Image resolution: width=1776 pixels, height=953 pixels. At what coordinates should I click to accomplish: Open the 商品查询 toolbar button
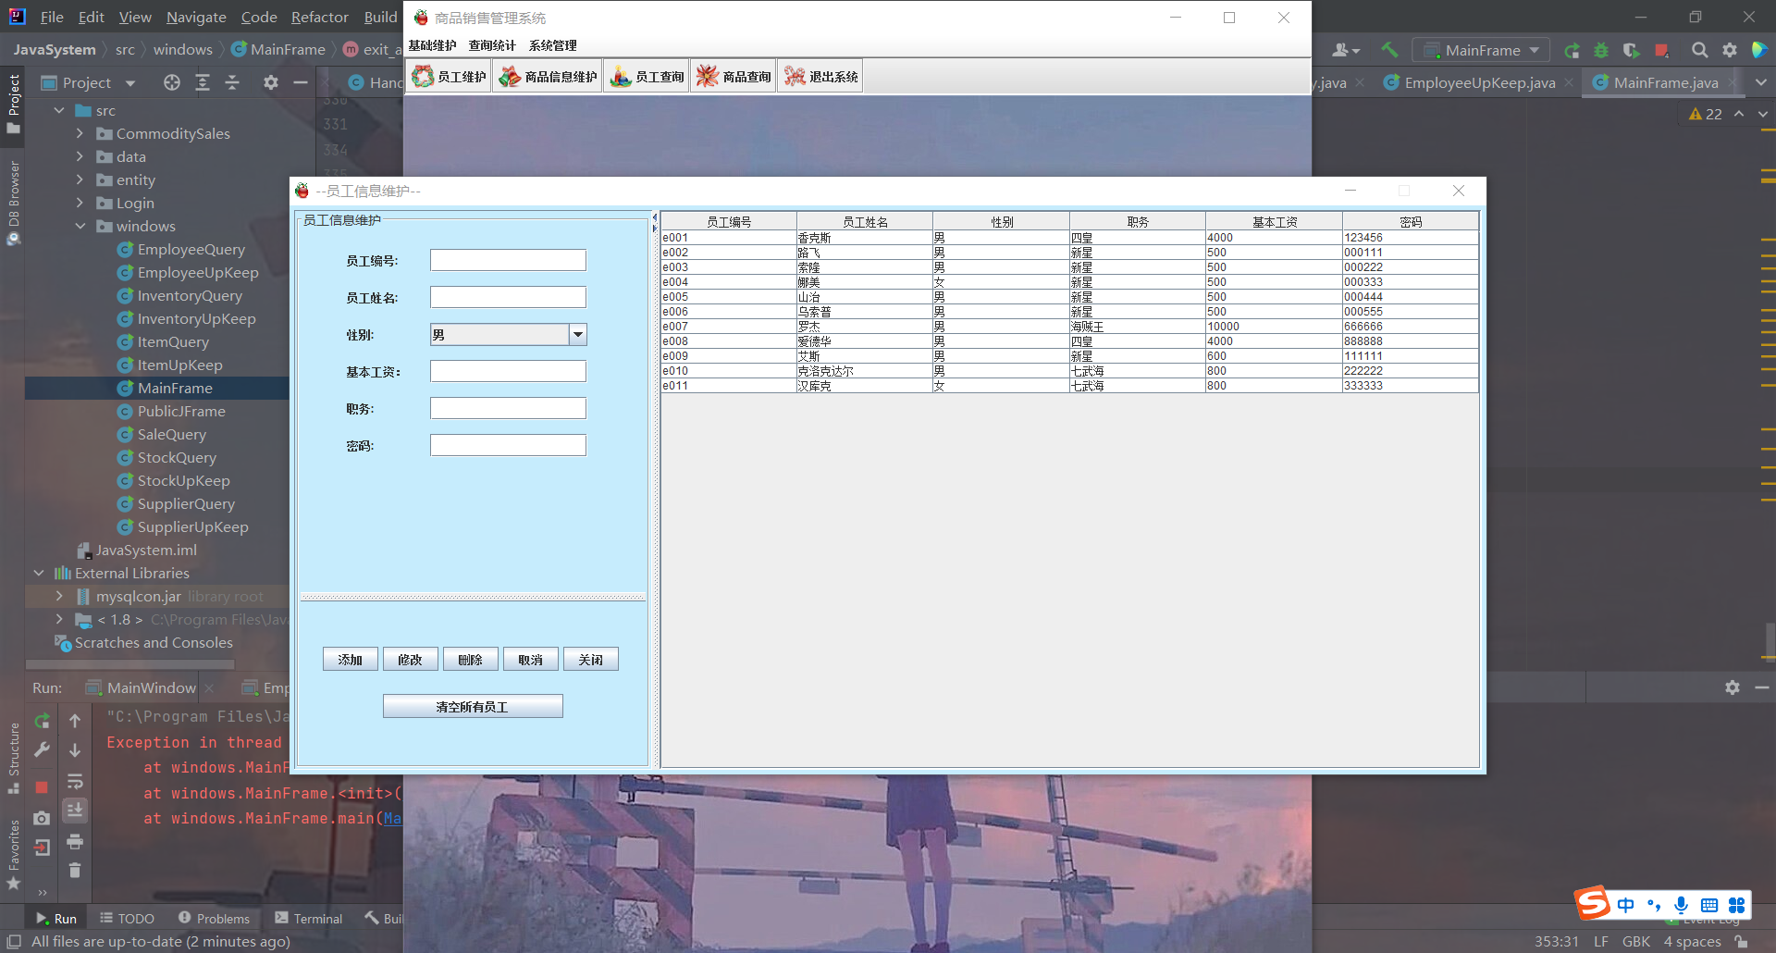pyautogui.click(x=734, y=77)
